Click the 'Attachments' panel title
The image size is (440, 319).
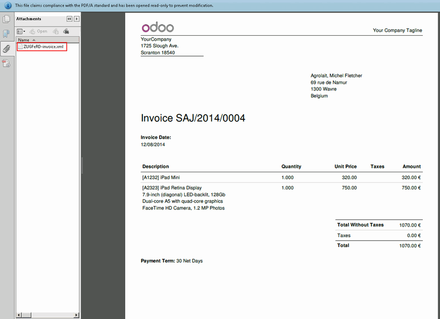click(28, 19)
